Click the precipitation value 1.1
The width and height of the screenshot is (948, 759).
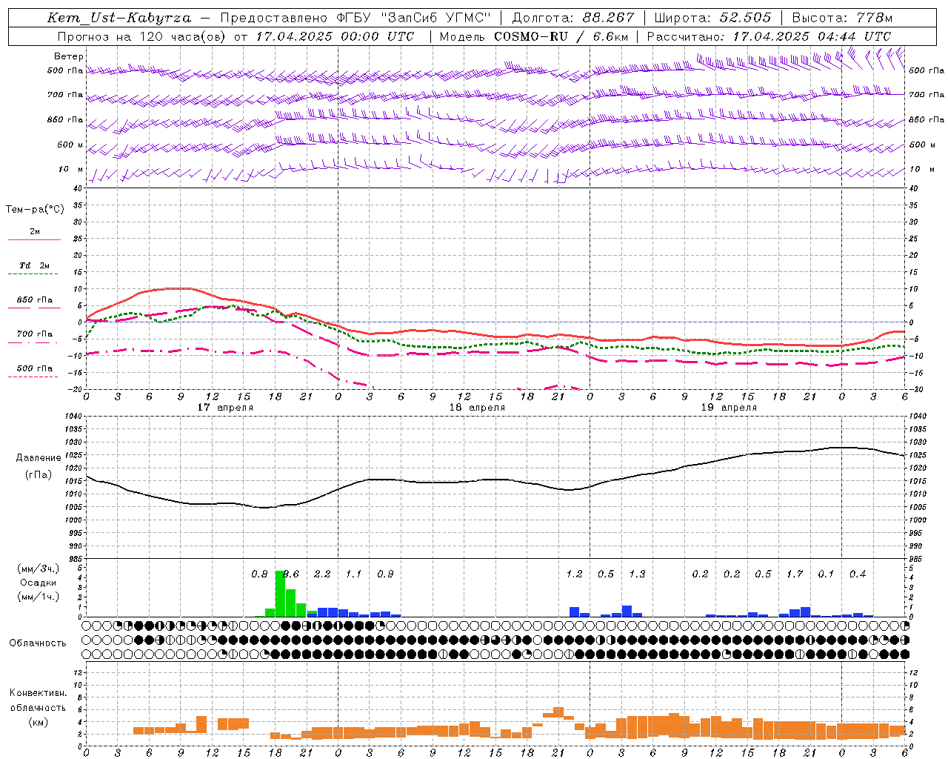354,574
